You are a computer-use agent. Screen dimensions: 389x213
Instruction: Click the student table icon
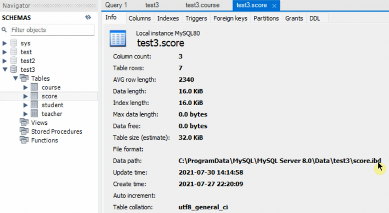coord(34,105)
